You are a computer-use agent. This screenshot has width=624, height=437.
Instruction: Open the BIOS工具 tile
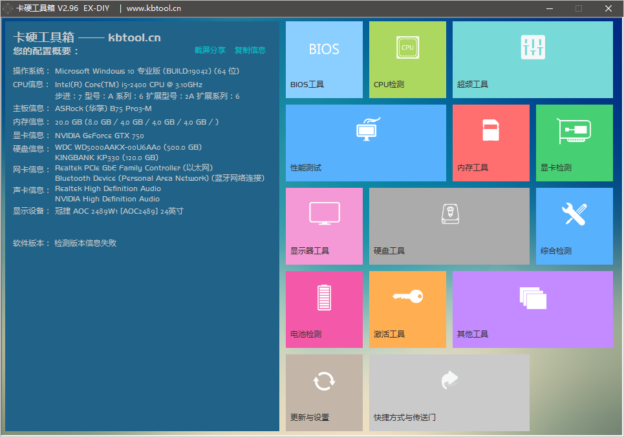(324, 59)
